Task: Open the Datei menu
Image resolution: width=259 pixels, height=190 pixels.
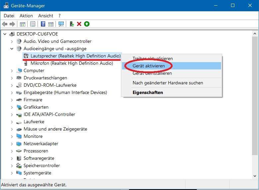Action: [9, 16]
